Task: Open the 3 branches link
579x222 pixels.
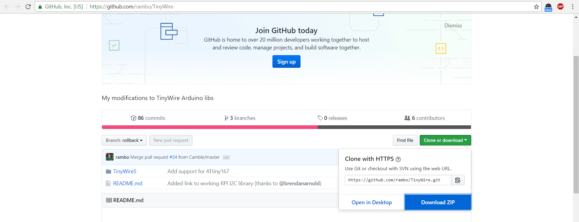Action: pyautogui.click(x=240, y=118)
